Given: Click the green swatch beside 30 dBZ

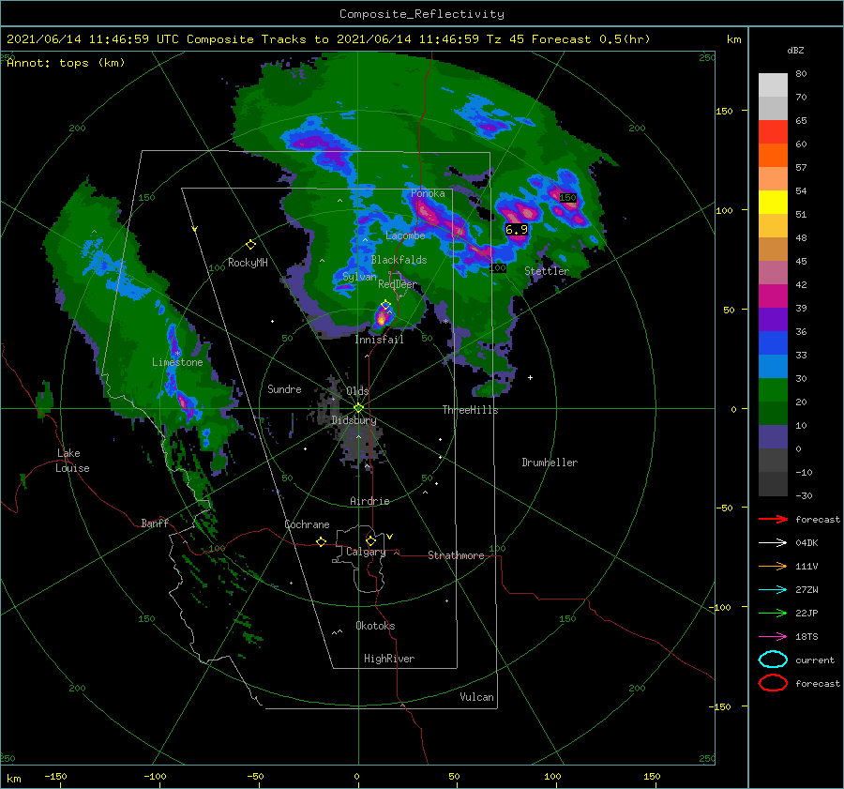Looking at the screenshot, I should [773, 390].
